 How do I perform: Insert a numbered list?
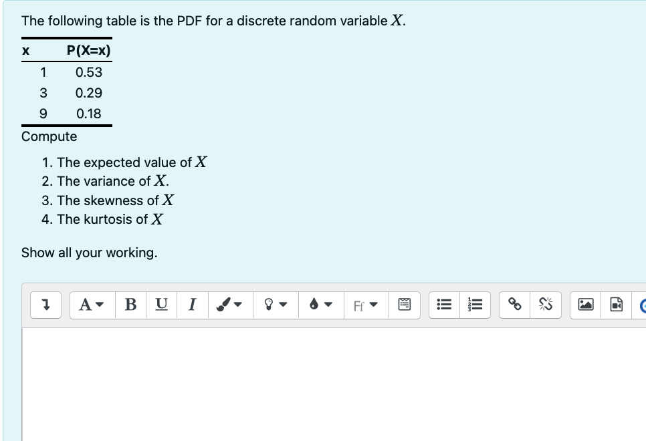coord(475,305)
